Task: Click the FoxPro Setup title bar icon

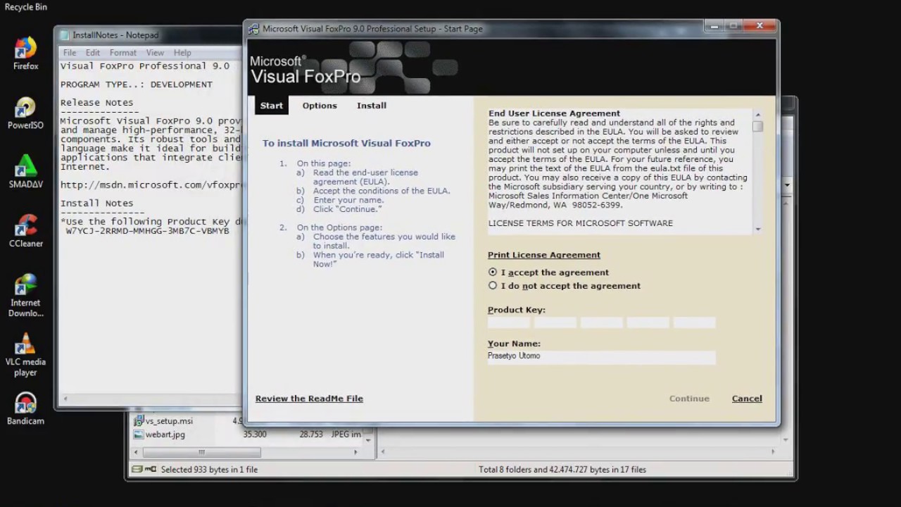Action: (254, 29)
